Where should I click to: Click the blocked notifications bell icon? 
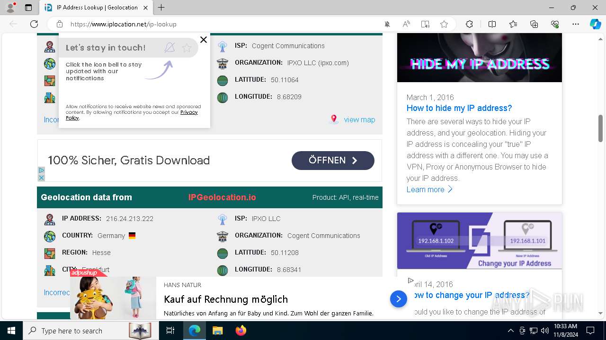point(387,24)
